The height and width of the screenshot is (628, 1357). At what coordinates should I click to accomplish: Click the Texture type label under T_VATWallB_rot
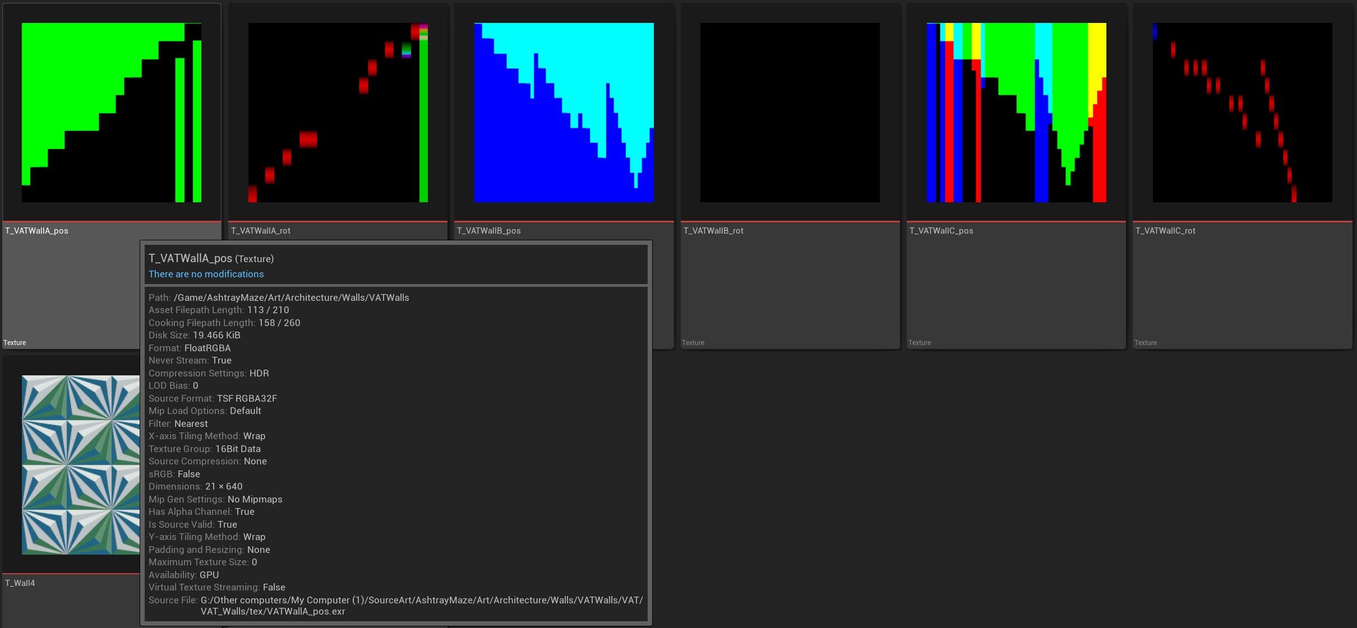[x=693, y=343]
